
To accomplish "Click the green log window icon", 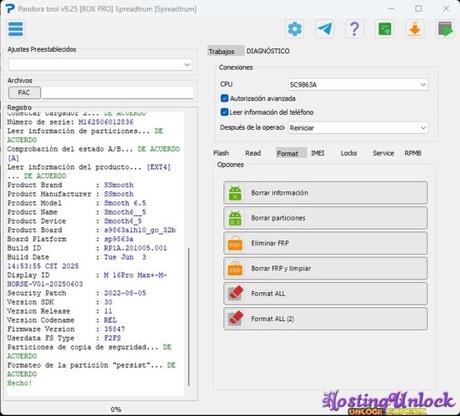I will tap(385, 29).
